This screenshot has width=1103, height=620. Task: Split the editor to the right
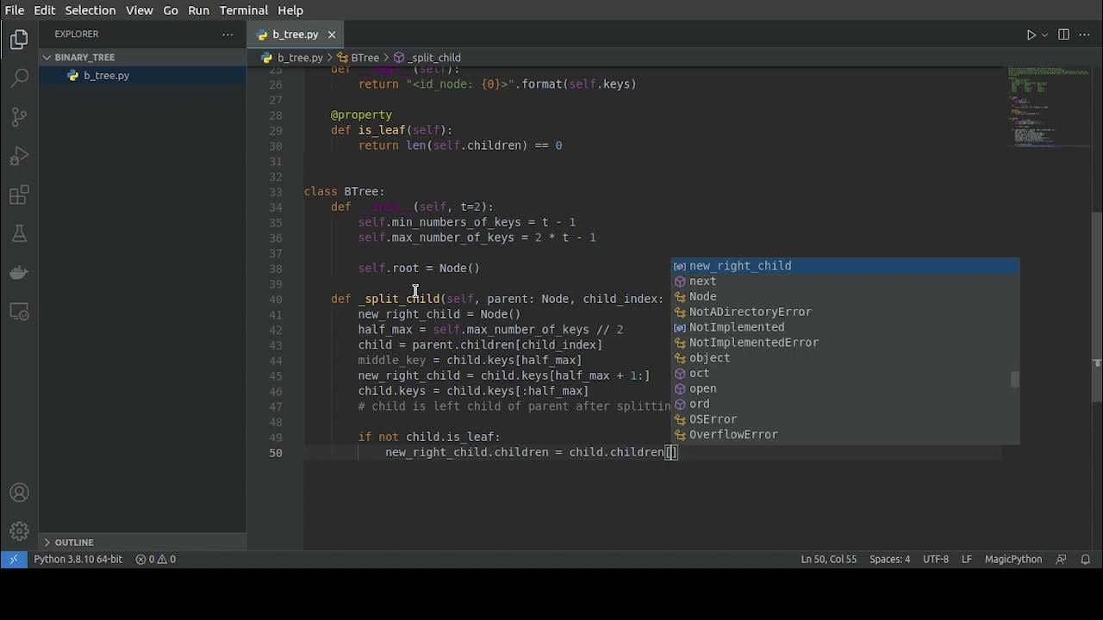[x=1063, y=34]
